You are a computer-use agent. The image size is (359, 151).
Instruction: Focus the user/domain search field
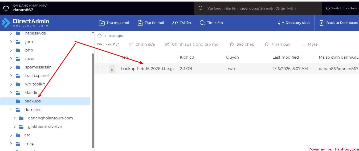click(x=256, y=8)
